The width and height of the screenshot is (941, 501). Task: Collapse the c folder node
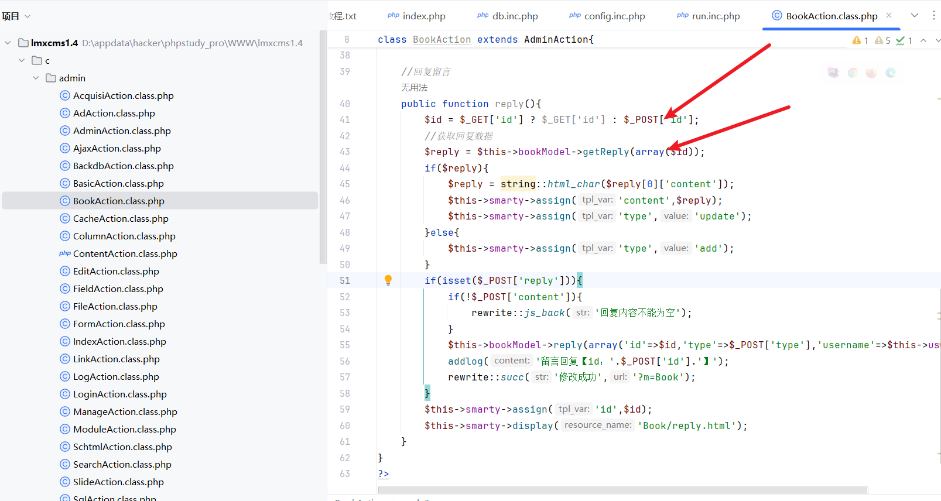[x=22, y=60]
